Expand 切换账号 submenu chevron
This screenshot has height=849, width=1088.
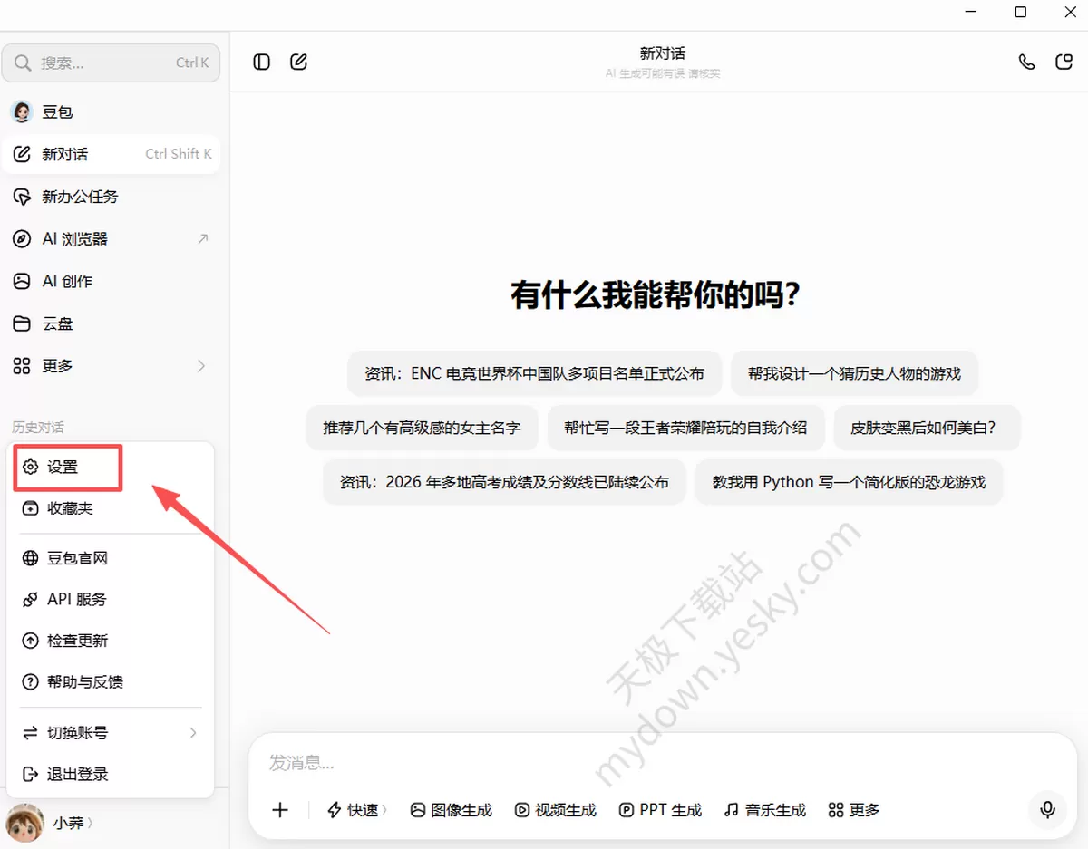pos(193,732)
